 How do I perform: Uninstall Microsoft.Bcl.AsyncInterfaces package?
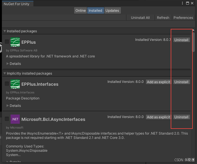tap(182, 117)
